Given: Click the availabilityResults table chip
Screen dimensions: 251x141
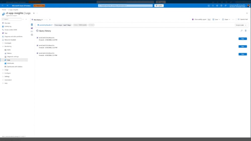Looking at the screenshot, I should tap(45, 25).
